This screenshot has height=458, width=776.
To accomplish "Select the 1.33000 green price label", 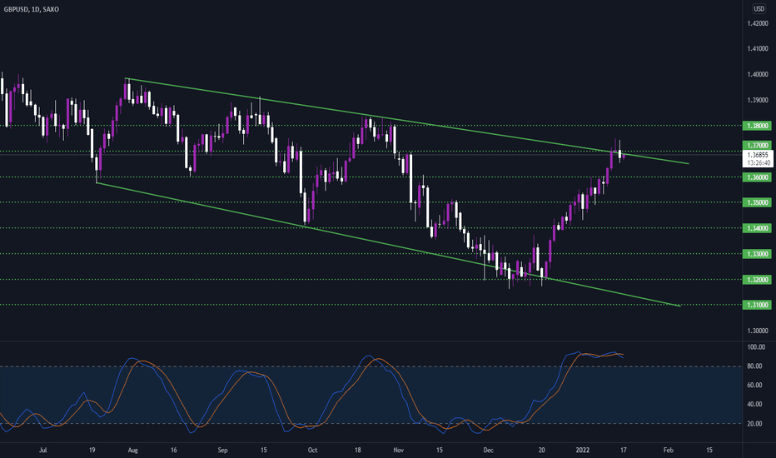I will coord(757,254).
